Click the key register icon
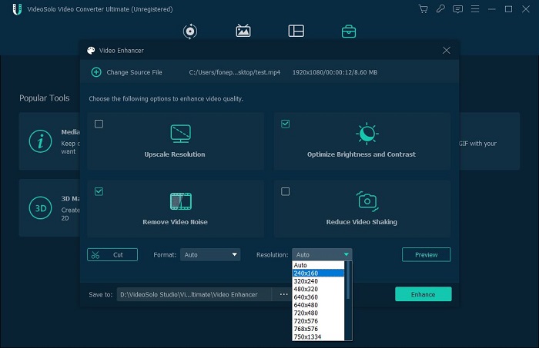 [x=440, y=9]
